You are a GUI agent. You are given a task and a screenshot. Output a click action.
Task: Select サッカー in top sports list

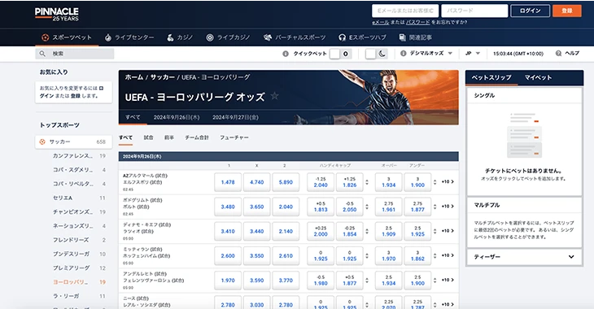tap(73, 141)
